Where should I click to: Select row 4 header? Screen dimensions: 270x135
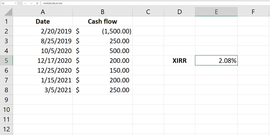pyautogui.click(x=6, y=51)
